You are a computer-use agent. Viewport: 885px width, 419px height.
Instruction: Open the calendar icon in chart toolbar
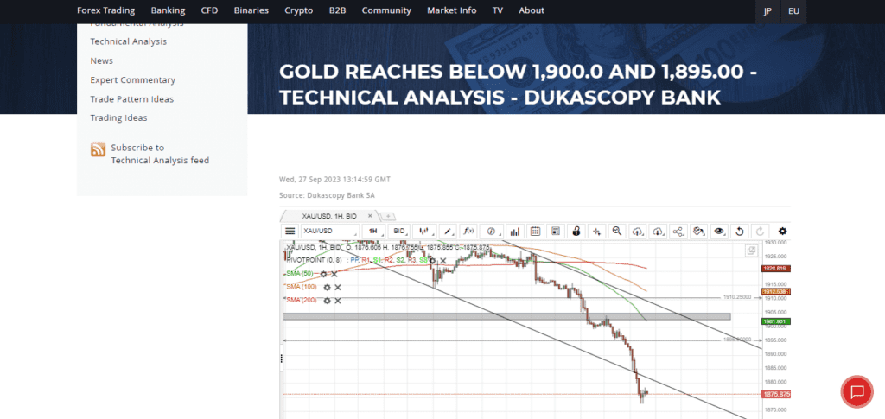(x=535, y=232)
